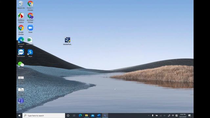
Task: Select the dark blue installer icon mid-desktop
Action: [x=67, y=41]
